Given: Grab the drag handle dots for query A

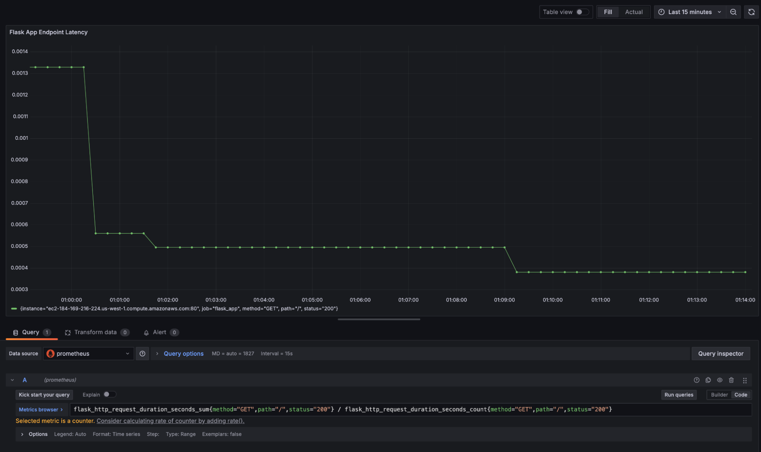Looking at the screenshot, I should [745, 380].
